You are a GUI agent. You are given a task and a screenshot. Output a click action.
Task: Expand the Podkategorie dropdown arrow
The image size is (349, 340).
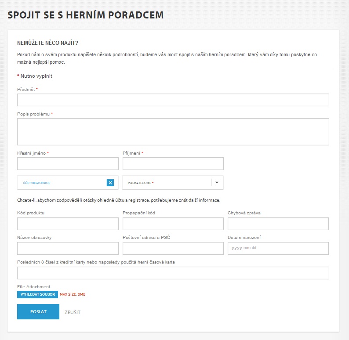(217, 183)
